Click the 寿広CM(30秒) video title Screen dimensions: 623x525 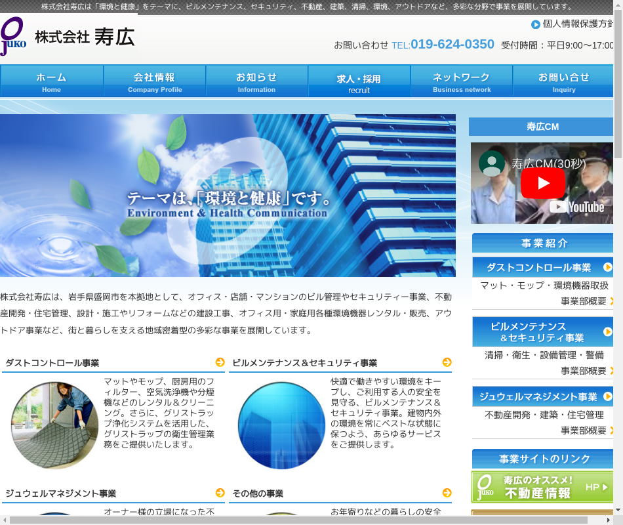pos(548,163)
